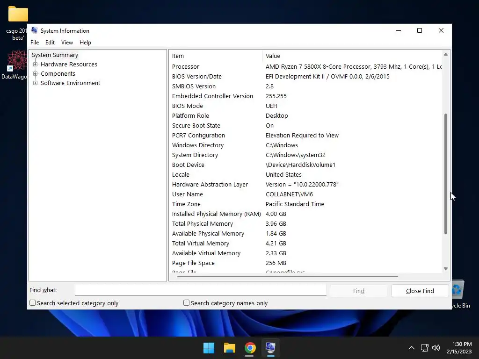The width and height of the screenshot is (479, 359).
Task: Click the COLLABNET\VM6 value
Action: [x=289, y=194]
